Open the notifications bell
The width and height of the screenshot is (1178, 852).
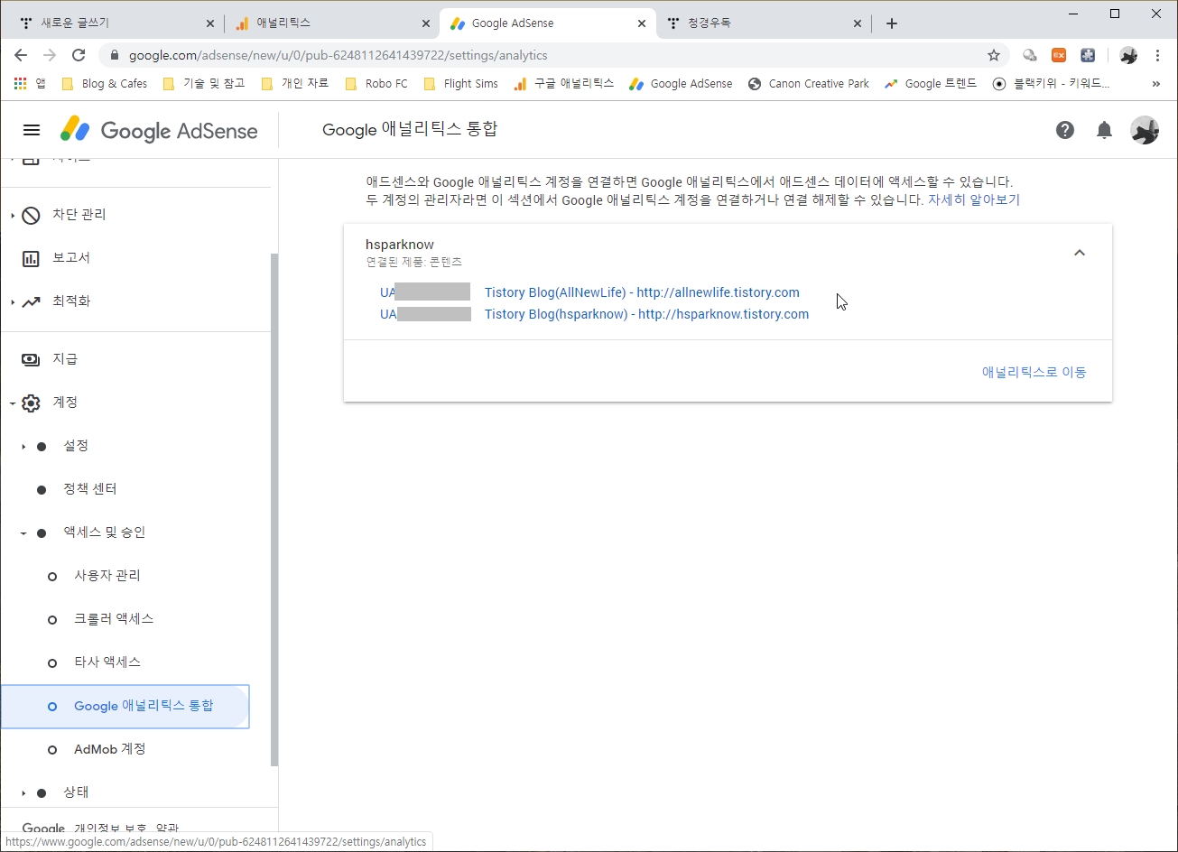[x=1104, y=130]
